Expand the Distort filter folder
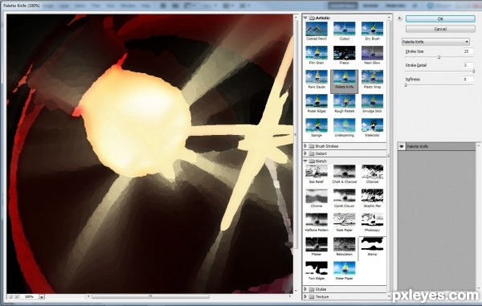This screenshot has width=482, height=306. click(305, 153)
